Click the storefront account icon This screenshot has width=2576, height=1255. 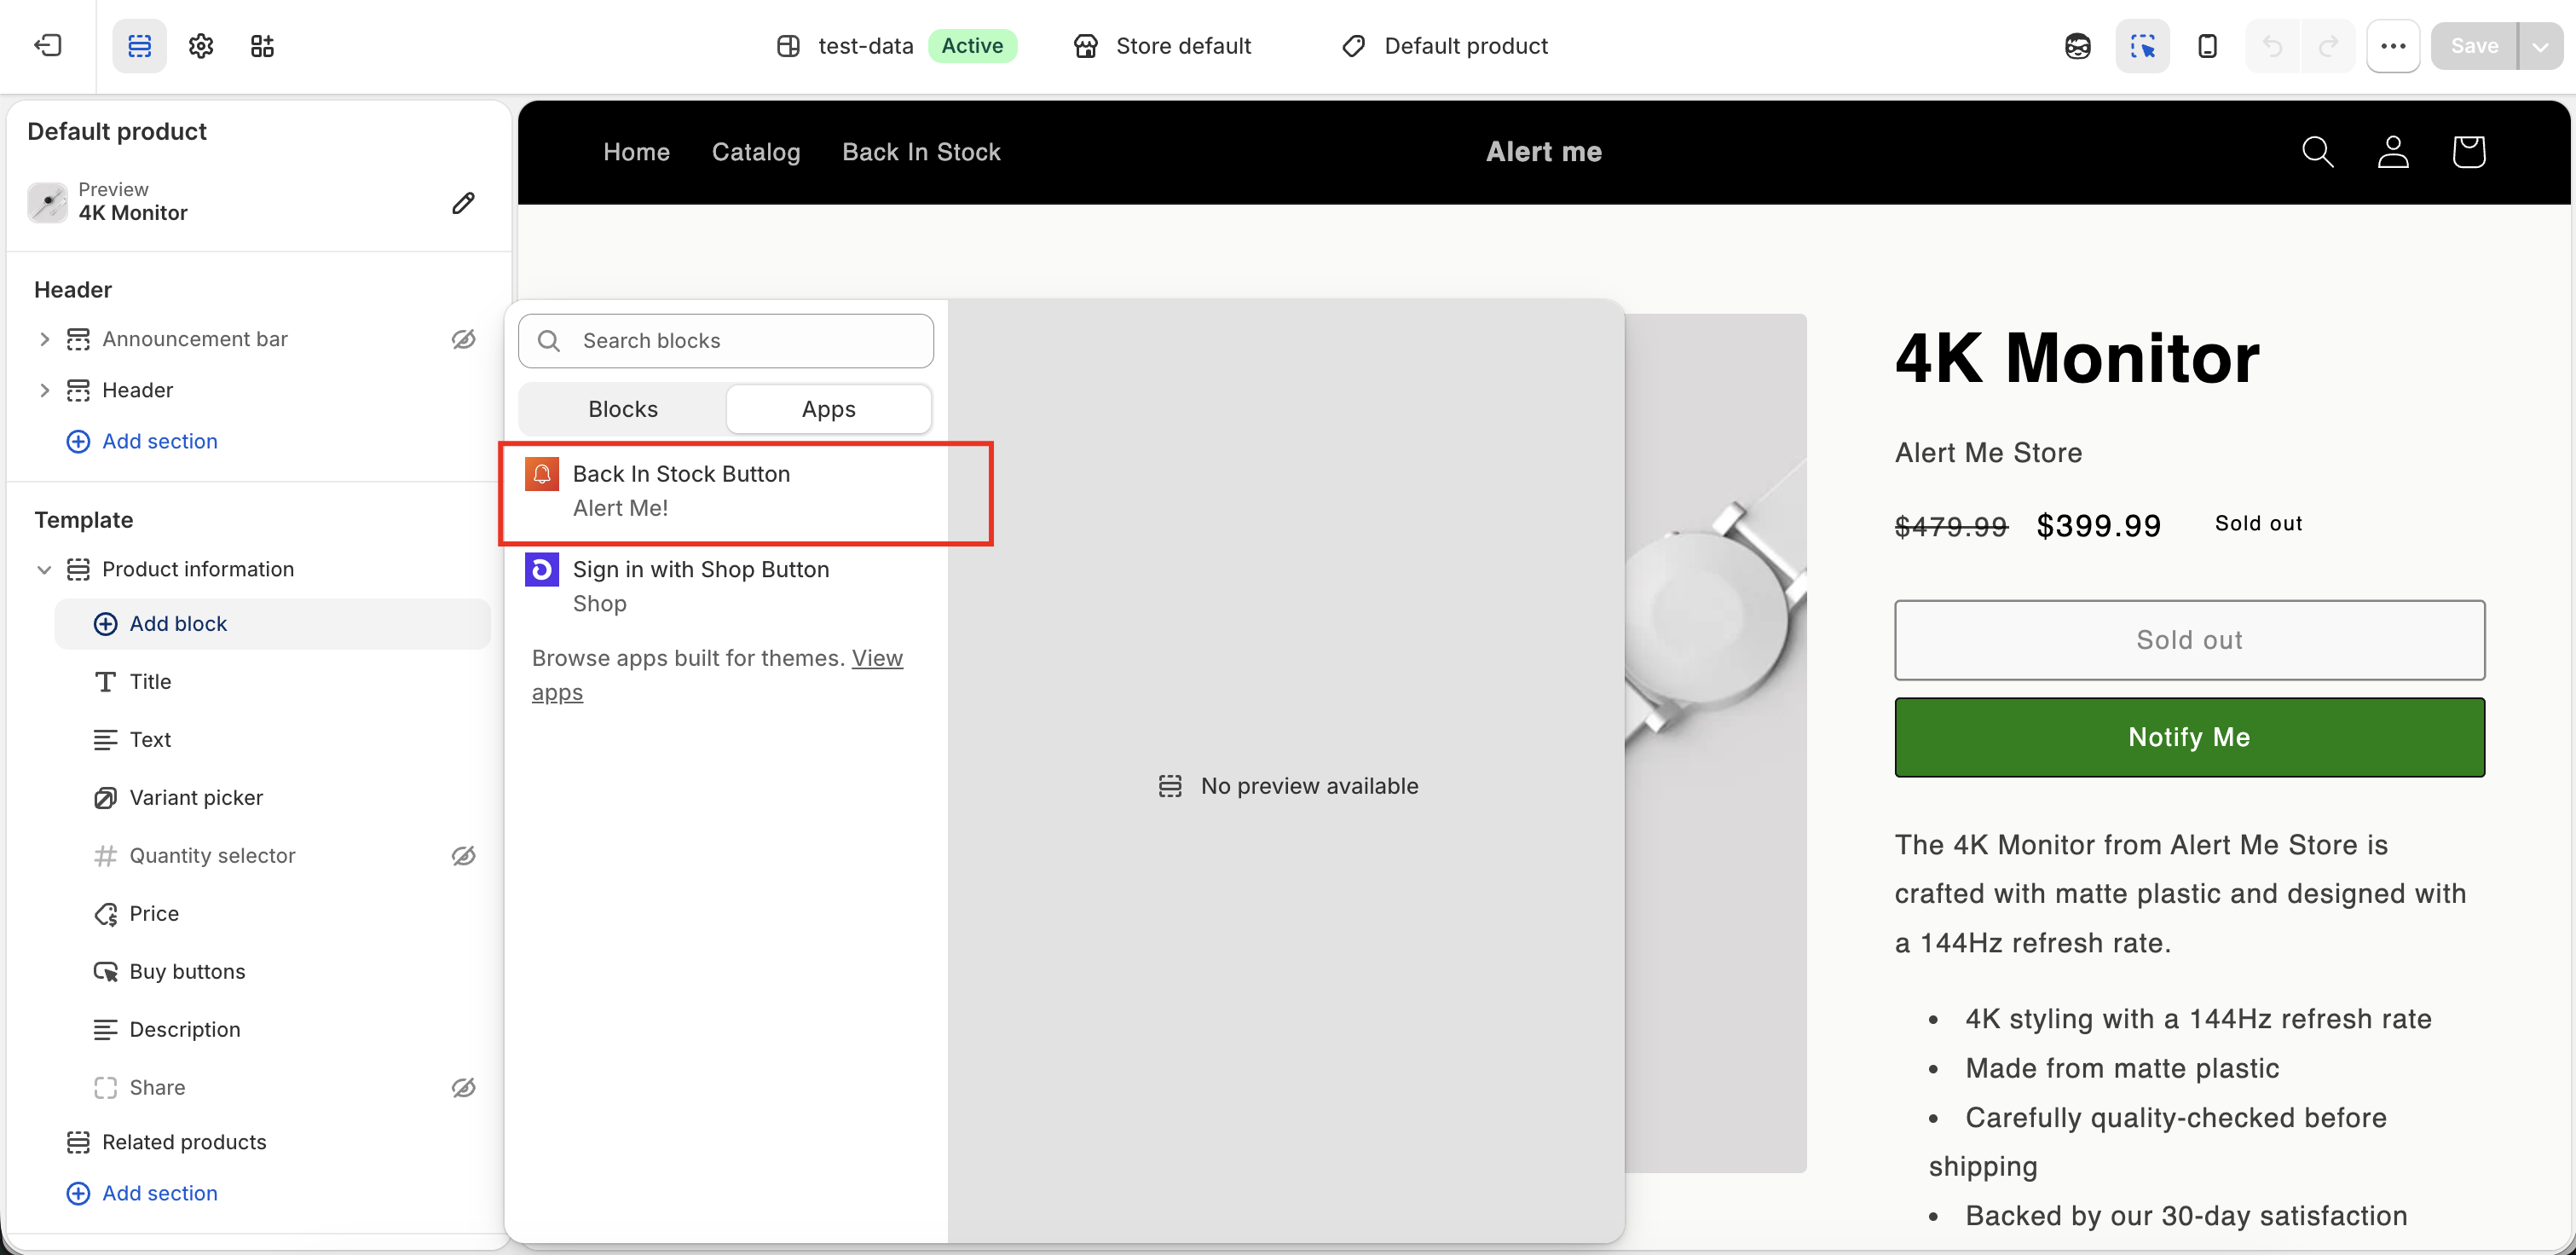click(2393, 152)
